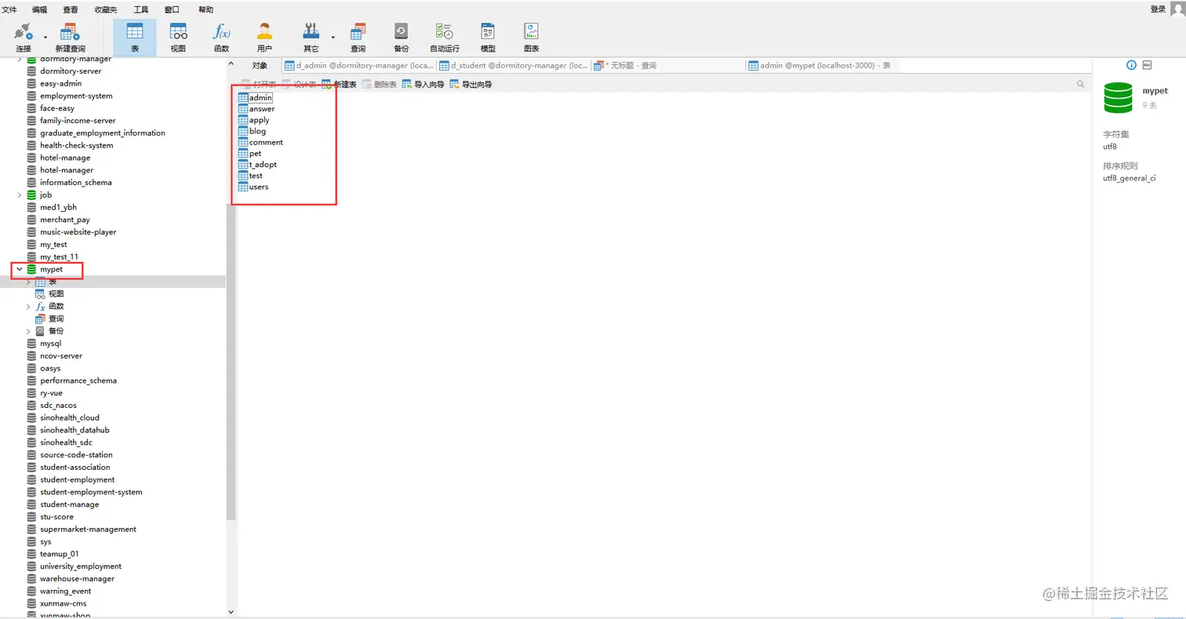Open the View (视图) toolbar icon

[x=178, y=31]
